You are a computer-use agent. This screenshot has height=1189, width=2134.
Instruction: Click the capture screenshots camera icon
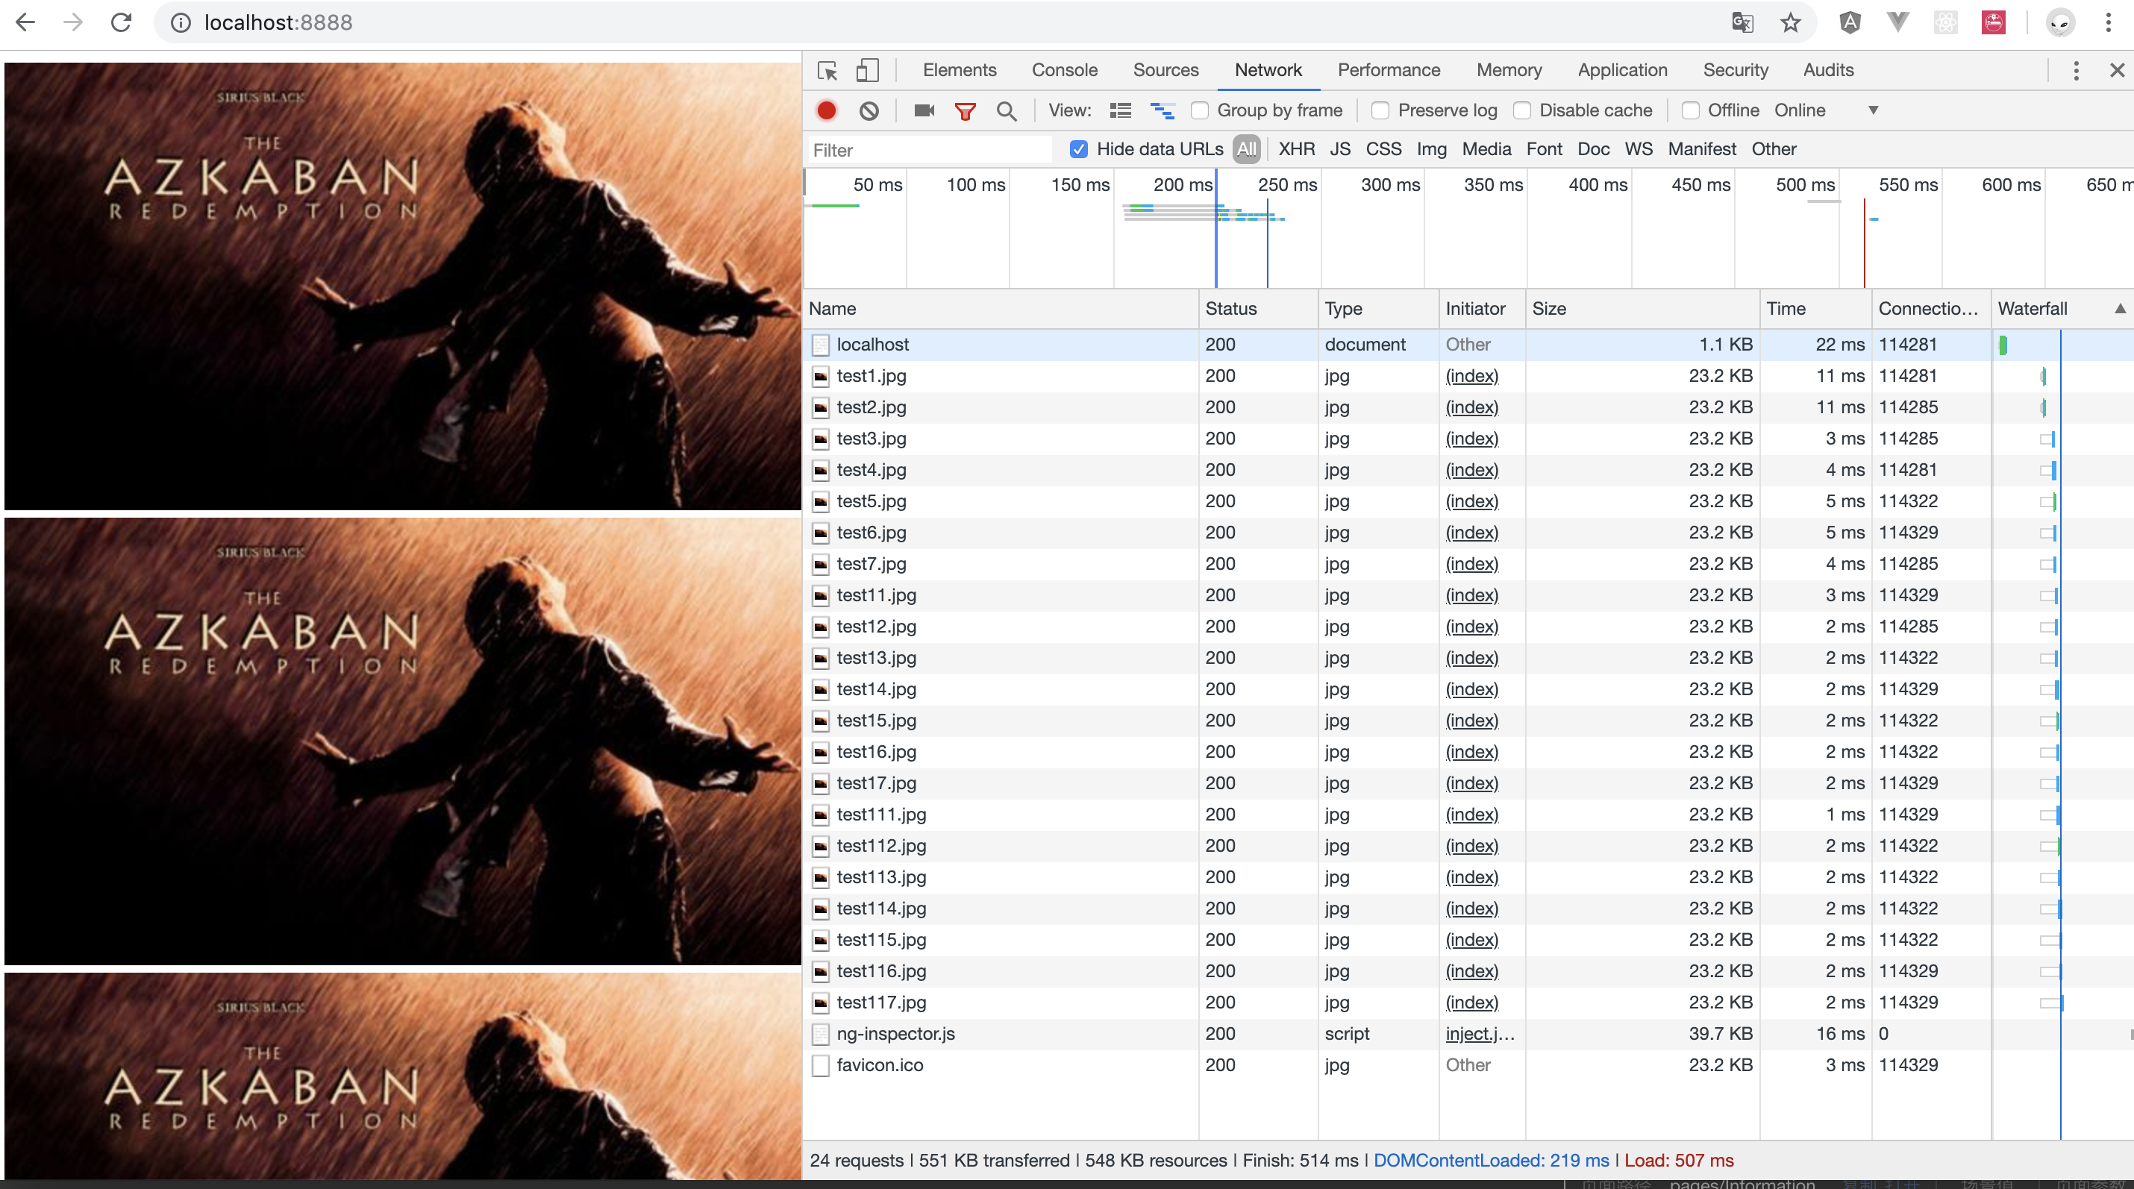pyautogui.click(x=924, y=110)
